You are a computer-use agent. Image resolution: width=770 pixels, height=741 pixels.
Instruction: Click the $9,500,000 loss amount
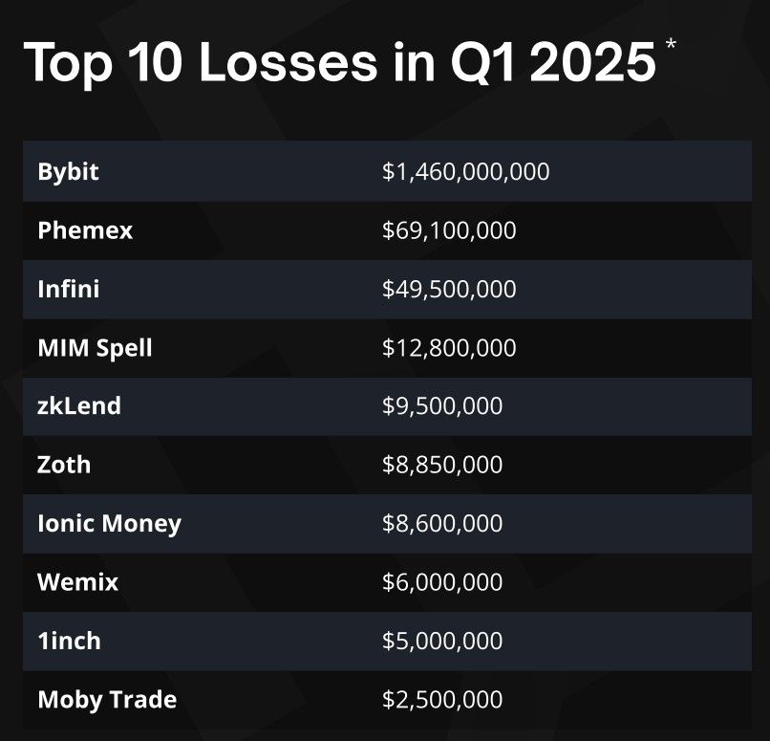(x=442, y=405)
